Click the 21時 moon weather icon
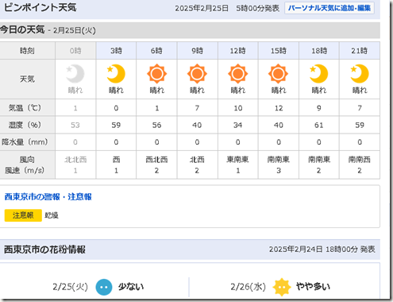The image size is (393, 302). [360, 73]
